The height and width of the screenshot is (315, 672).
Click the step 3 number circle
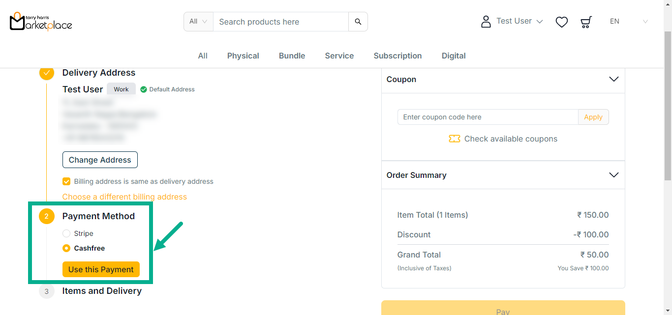(x=47, y=291)
